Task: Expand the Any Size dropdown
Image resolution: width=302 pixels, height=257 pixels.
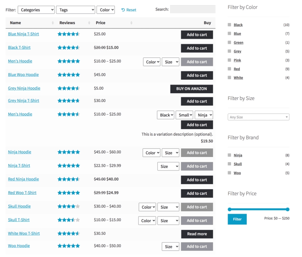Action: point(259,117)
